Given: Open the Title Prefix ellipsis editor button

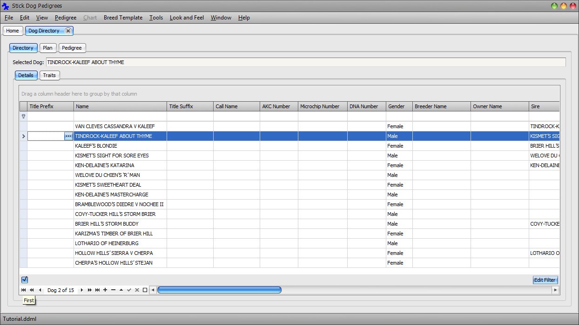Looking at the screenshot, I should [x=68, y=136].
